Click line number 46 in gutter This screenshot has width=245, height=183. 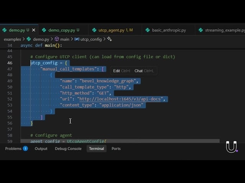pos(10,63)
